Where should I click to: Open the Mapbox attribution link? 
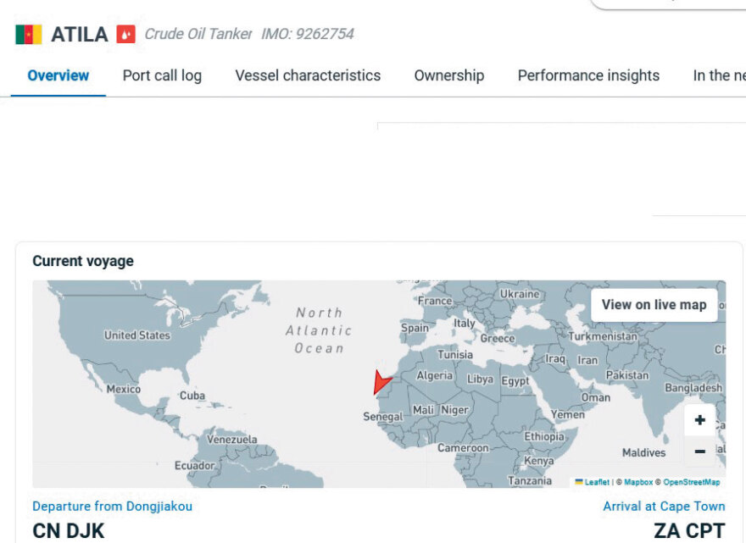click(x=637, y=482)
